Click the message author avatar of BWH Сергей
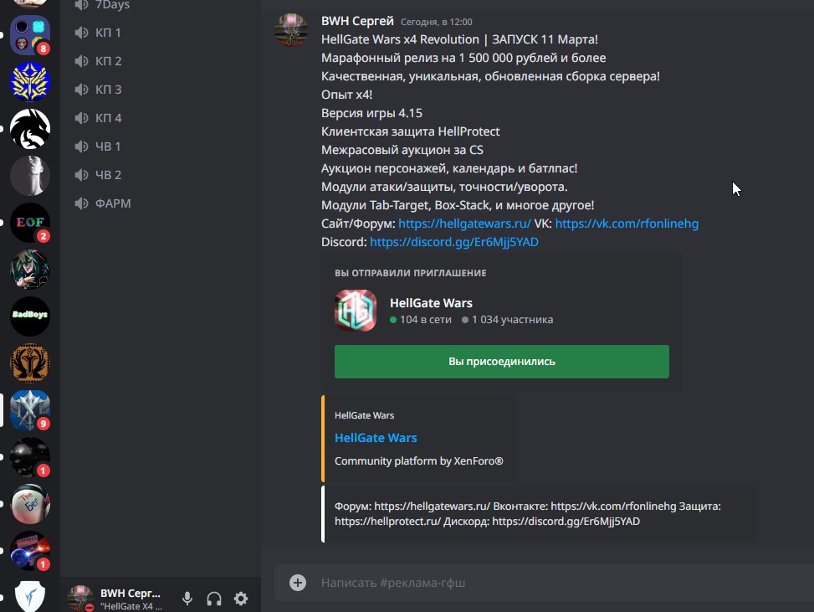 pos(291,29)
